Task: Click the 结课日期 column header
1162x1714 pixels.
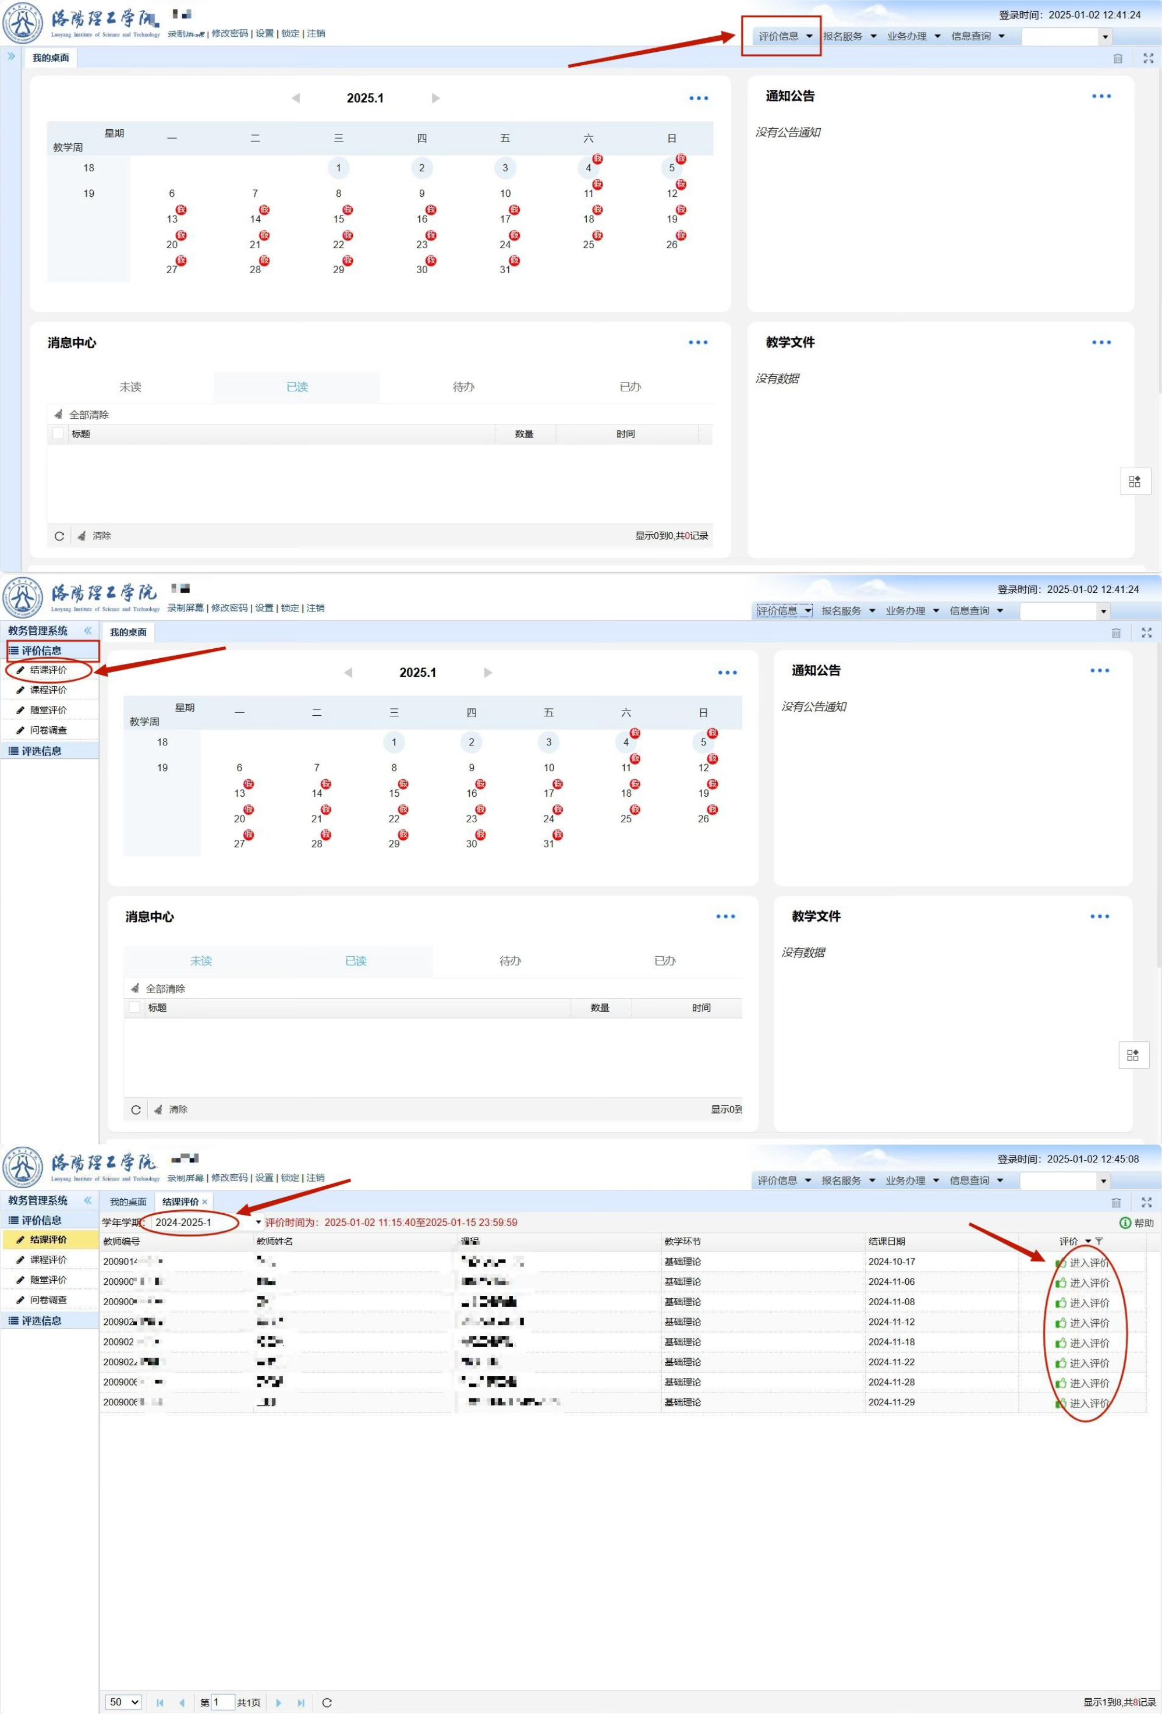Action: tap(887, 1241)
